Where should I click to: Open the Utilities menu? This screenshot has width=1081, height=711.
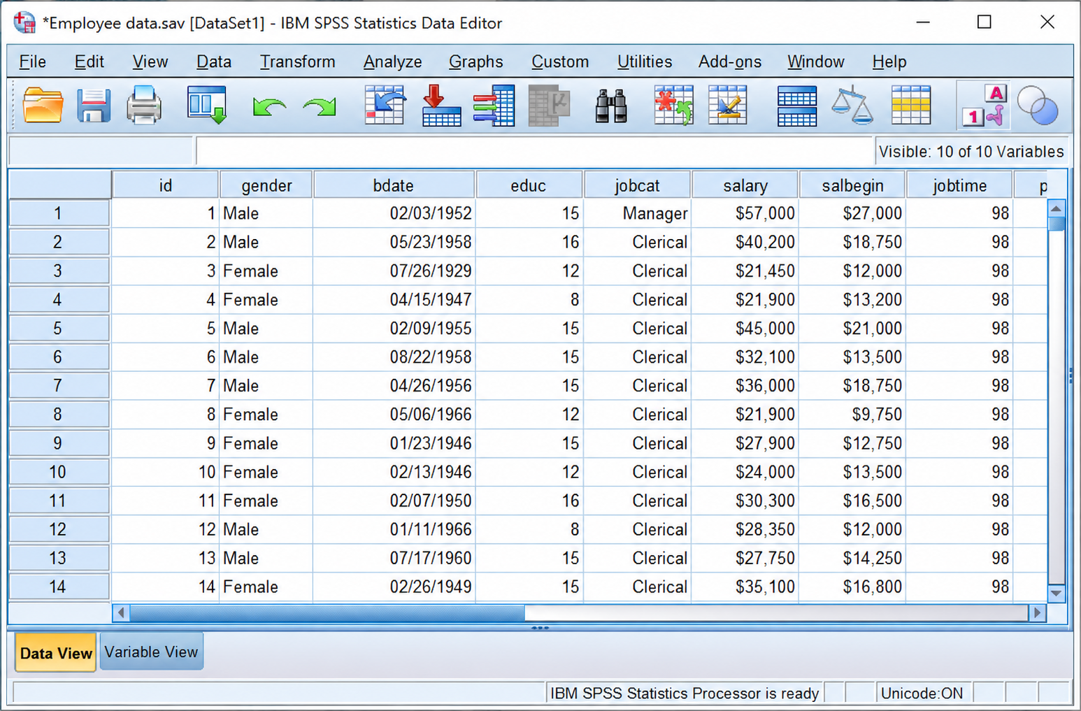645,62
